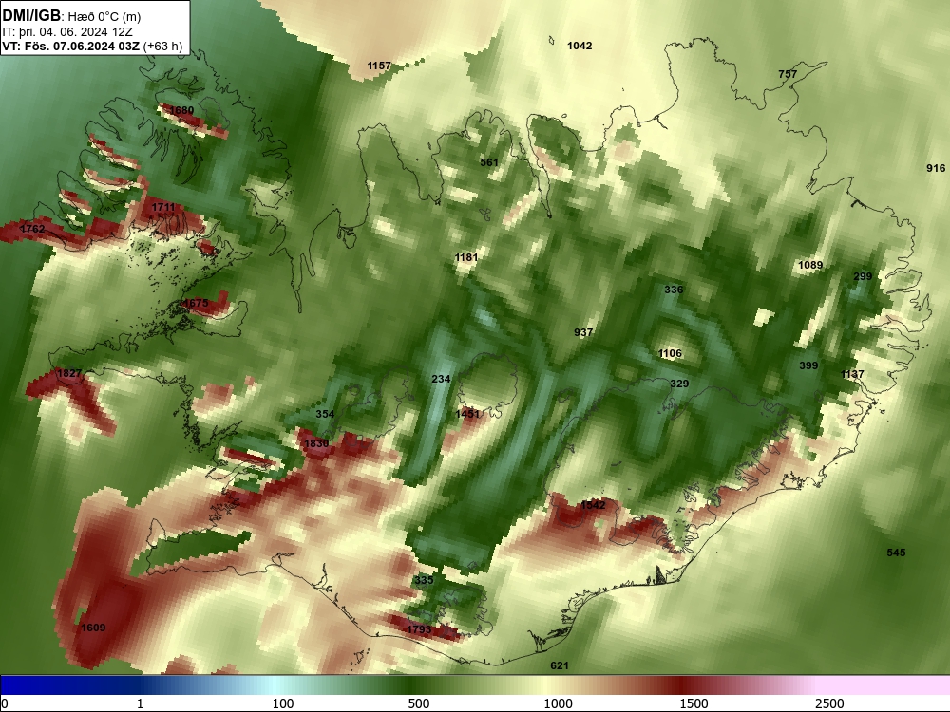Click the map value 1827
Viewport: 950px width, 712px height.
click(69, 373)
